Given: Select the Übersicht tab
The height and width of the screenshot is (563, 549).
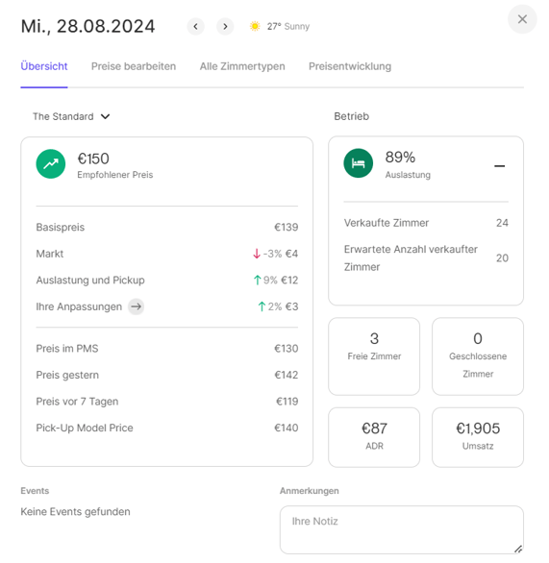Looking at the screenshot, I should coord(44,66).
